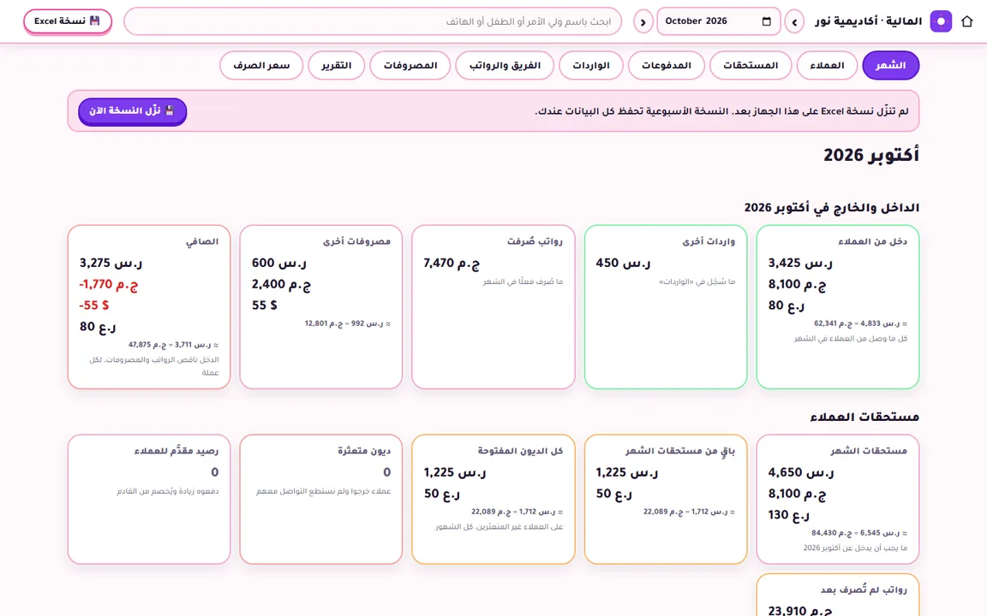Screen dimensions: 987x616
Task: Go to previous month arrow beside academy title
Action: click(x=794, y=22)
